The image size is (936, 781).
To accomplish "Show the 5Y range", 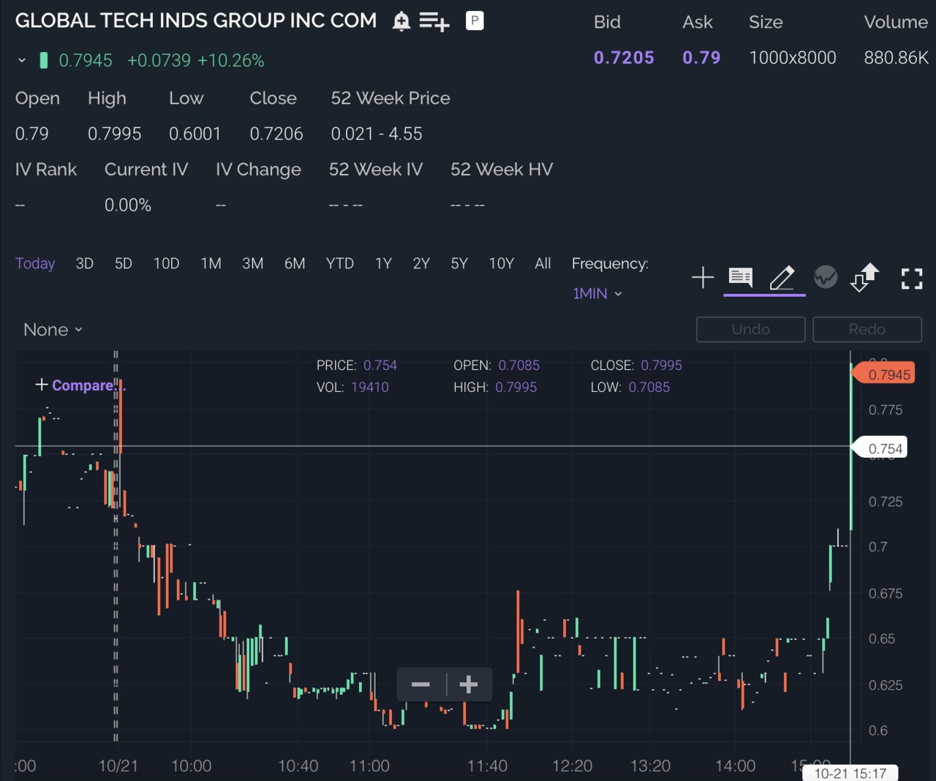I will 459,263.
